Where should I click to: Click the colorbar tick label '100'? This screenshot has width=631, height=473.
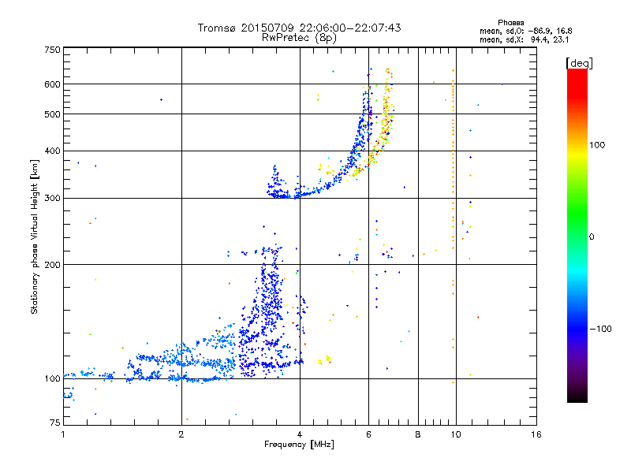click(597, 145)
